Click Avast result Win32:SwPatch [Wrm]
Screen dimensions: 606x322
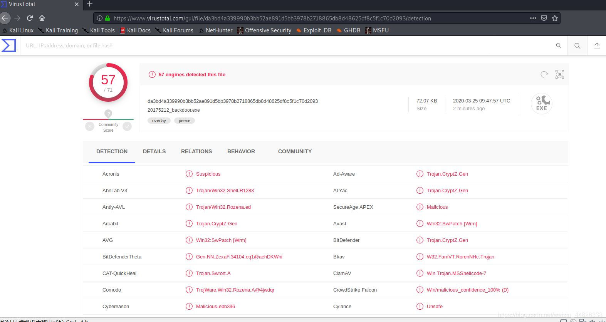pos(452,224)
